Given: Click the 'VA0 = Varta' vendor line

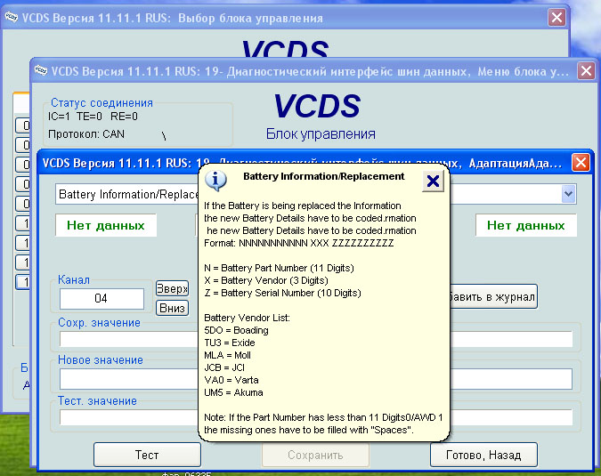Looking at the screenshot, I should [231, 380].
